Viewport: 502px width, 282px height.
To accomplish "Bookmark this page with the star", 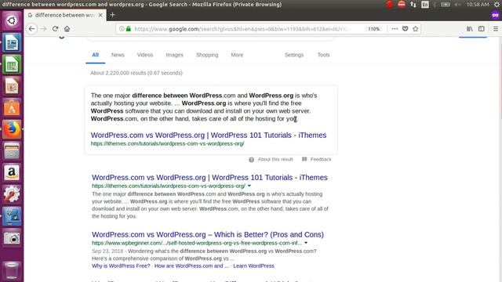I will pos(415,29).
